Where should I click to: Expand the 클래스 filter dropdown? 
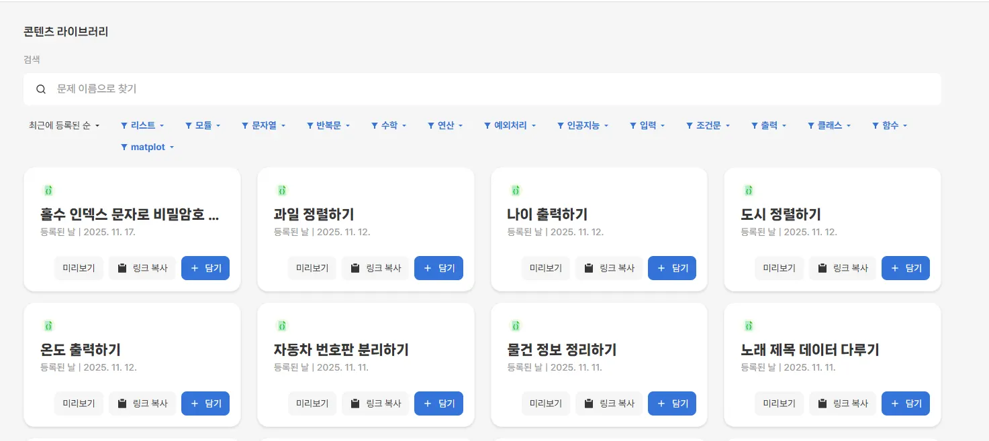pos(829,125)
